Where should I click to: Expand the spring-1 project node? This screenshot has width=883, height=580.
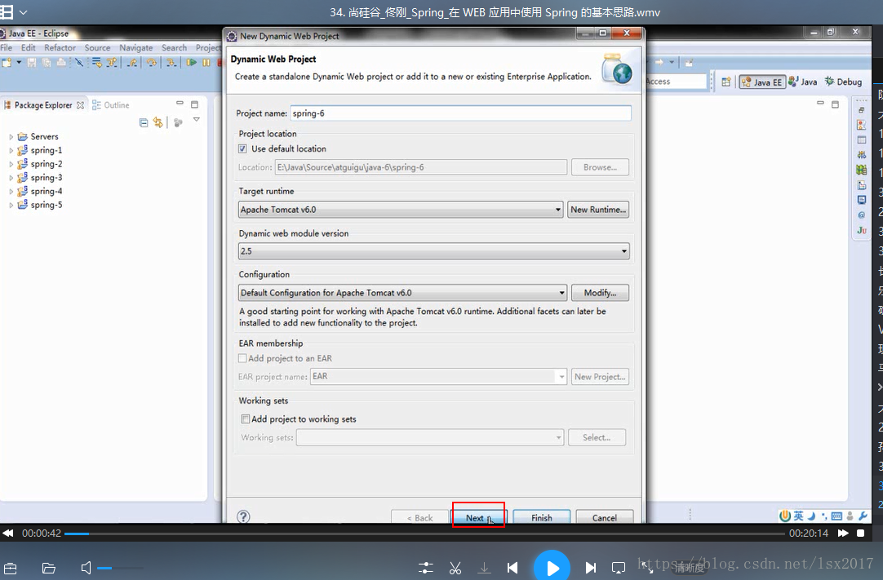pos(11,150)
